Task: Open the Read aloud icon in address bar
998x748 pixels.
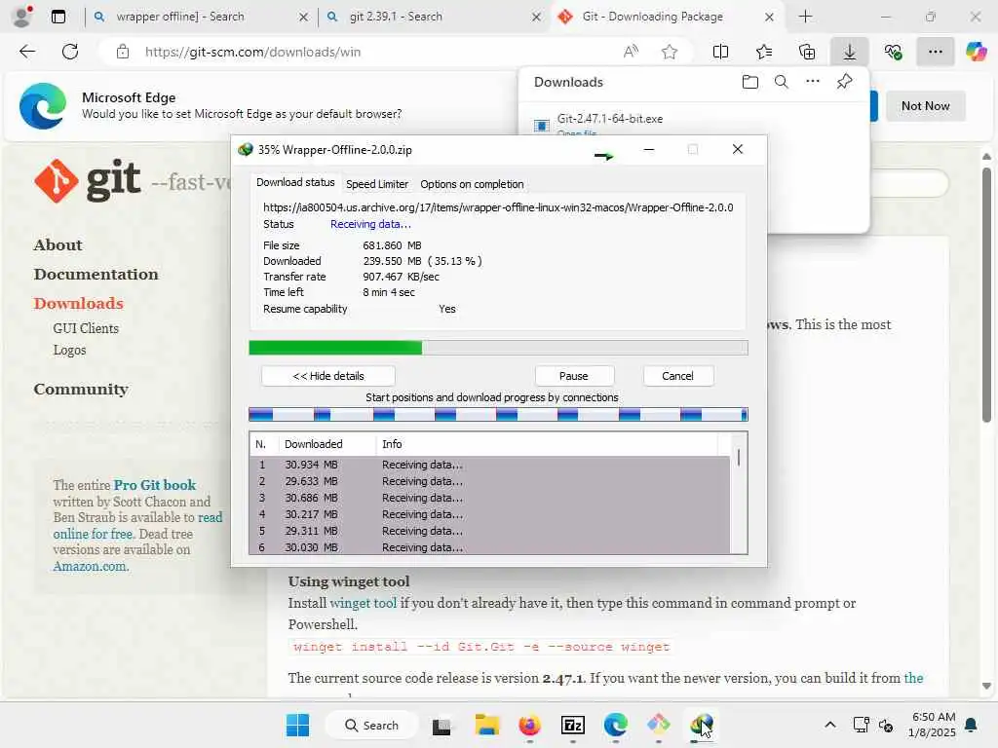Action: click(x=631, y=52)
